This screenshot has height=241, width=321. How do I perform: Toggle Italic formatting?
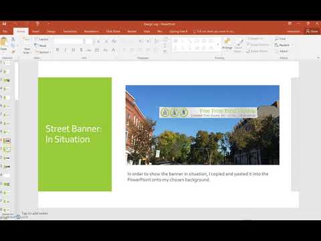pyautogui.click(x=66, y=50)
